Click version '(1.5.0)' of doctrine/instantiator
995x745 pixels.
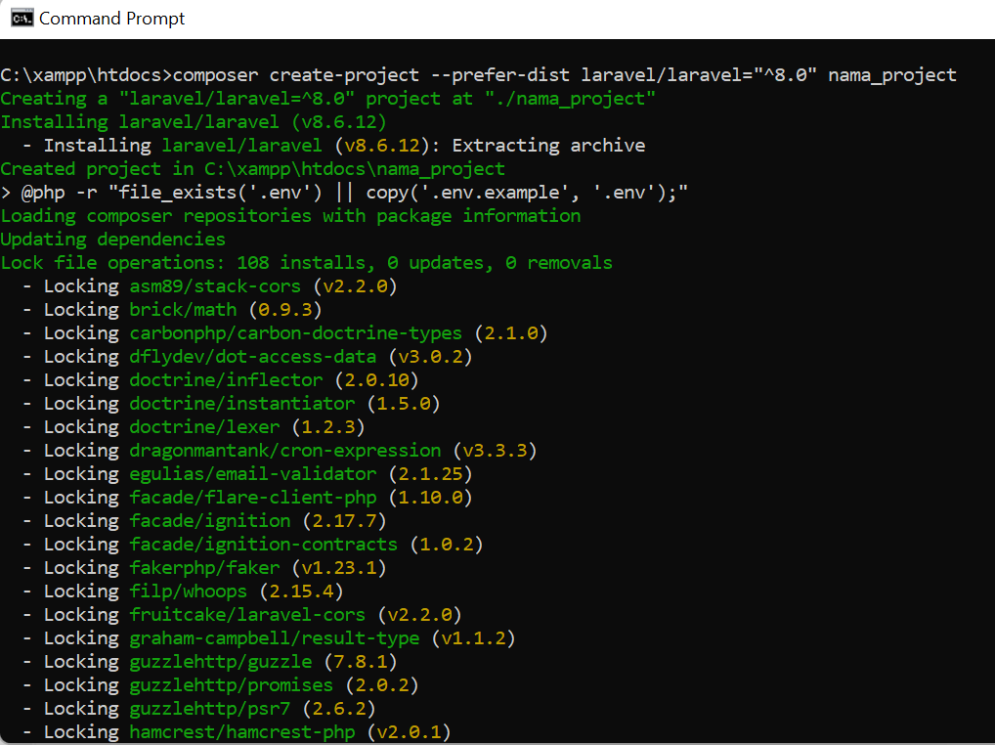[404, 404]
